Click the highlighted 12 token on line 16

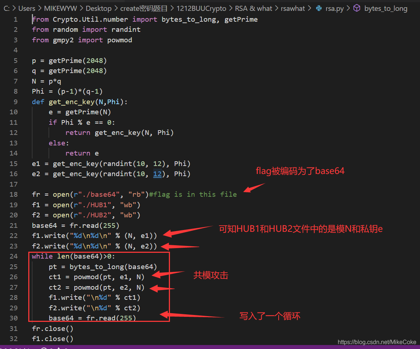pyautogui.click(x=157, y=174)
